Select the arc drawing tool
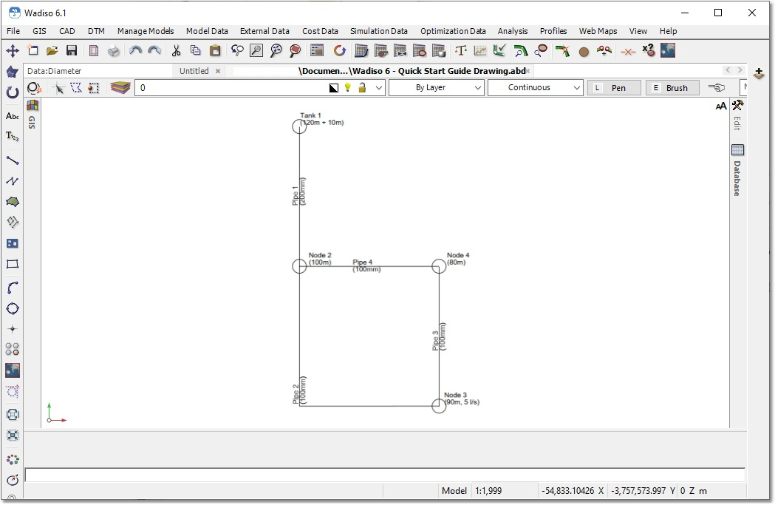 (x=13, y=288)
